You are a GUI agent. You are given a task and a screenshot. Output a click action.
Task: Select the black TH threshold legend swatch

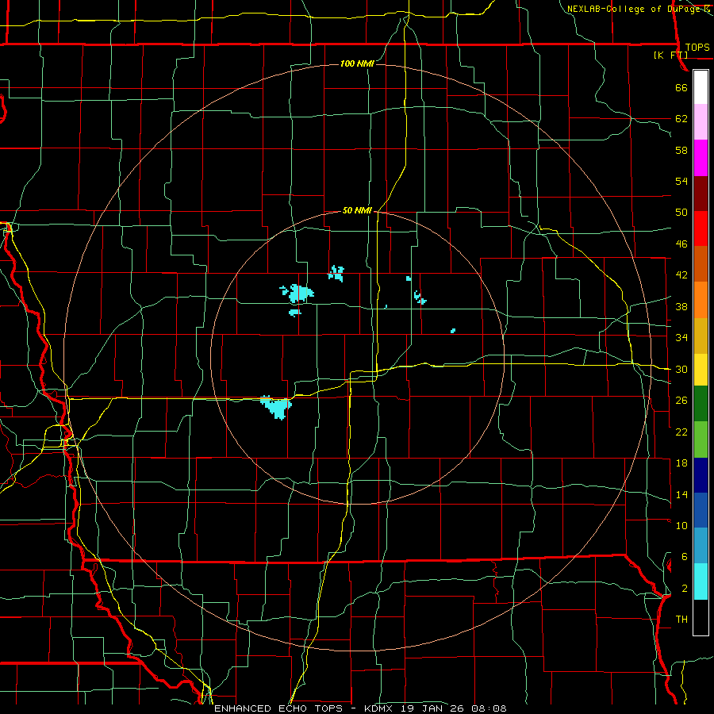[701, 617]
